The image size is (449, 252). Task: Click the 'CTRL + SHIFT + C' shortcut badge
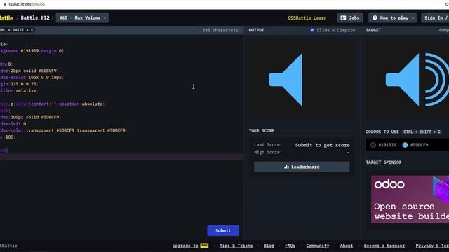422,132
